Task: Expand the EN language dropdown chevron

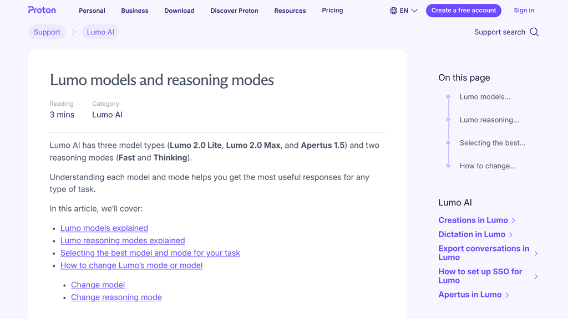Action: tap(414, 11)
